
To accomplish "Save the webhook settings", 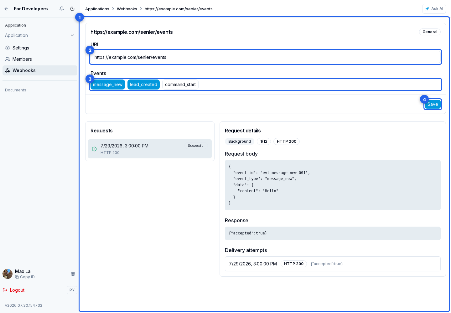I will point(433,104).
